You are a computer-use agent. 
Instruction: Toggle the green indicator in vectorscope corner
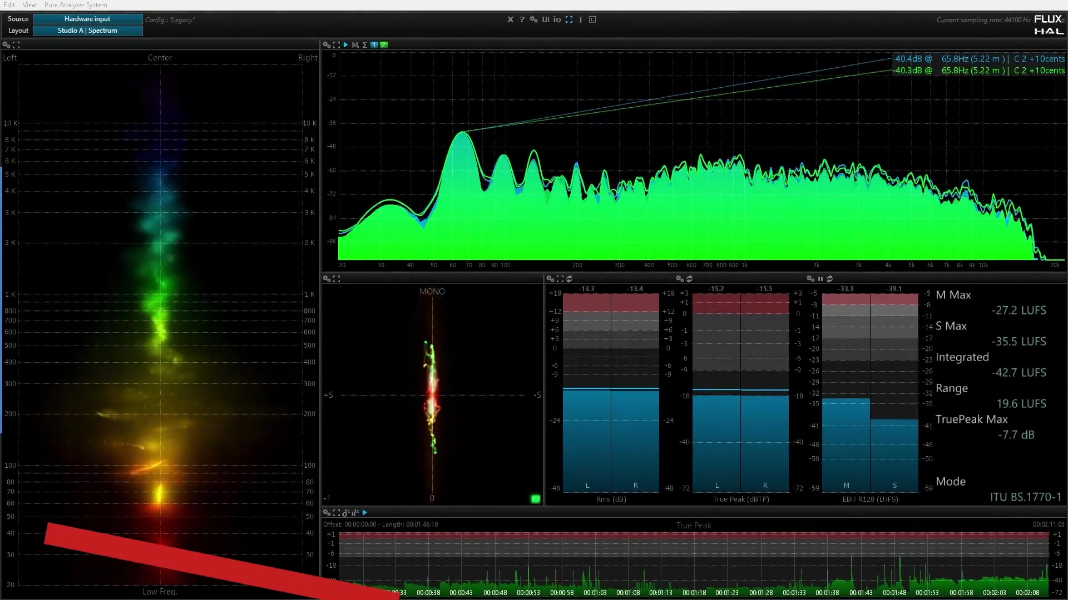(535, 499)
